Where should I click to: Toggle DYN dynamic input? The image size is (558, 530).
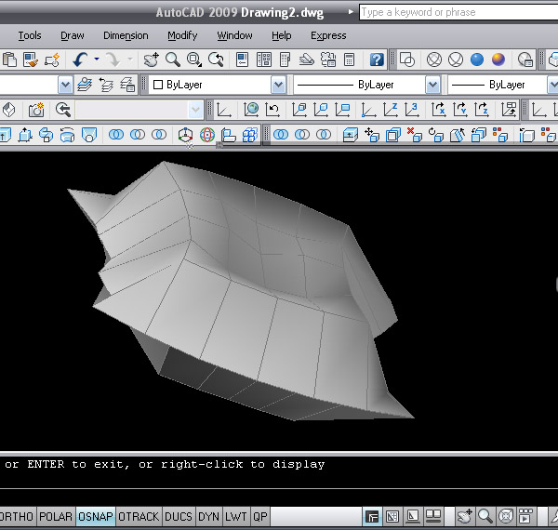pos(208,517)
